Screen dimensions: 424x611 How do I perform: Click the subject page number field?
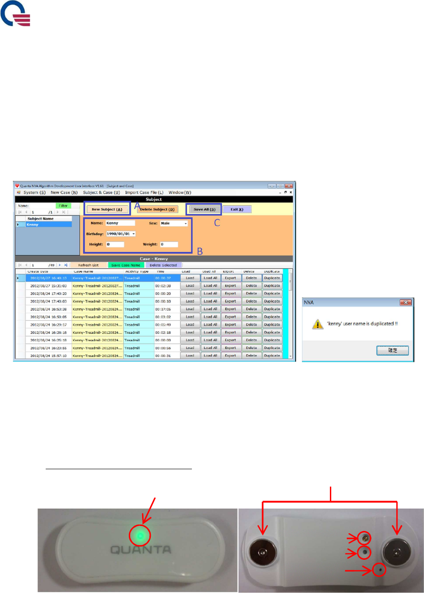pos(39,212)
